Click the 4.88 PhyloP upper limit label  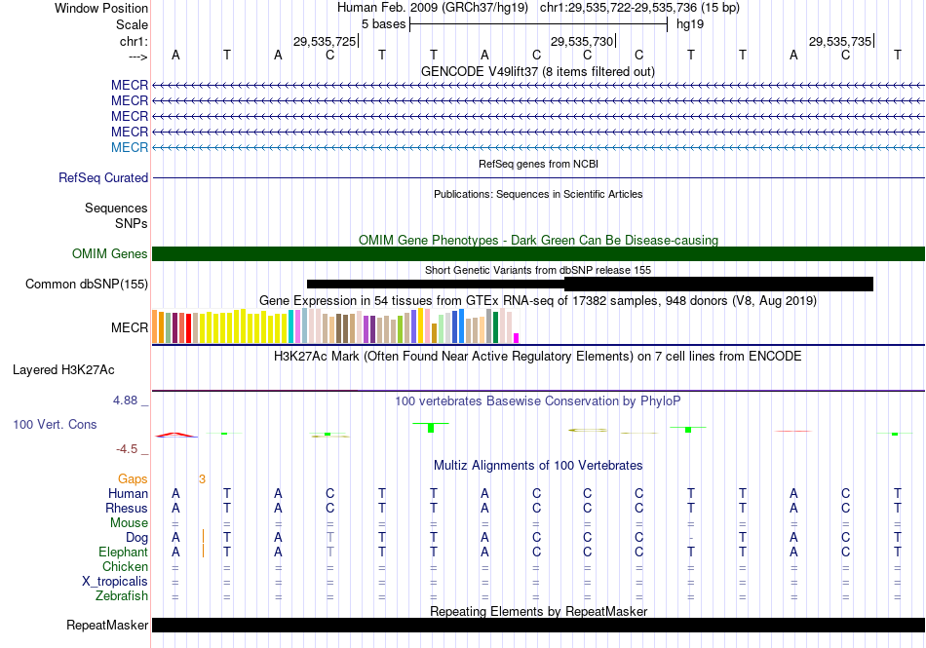tap(125, 400)
